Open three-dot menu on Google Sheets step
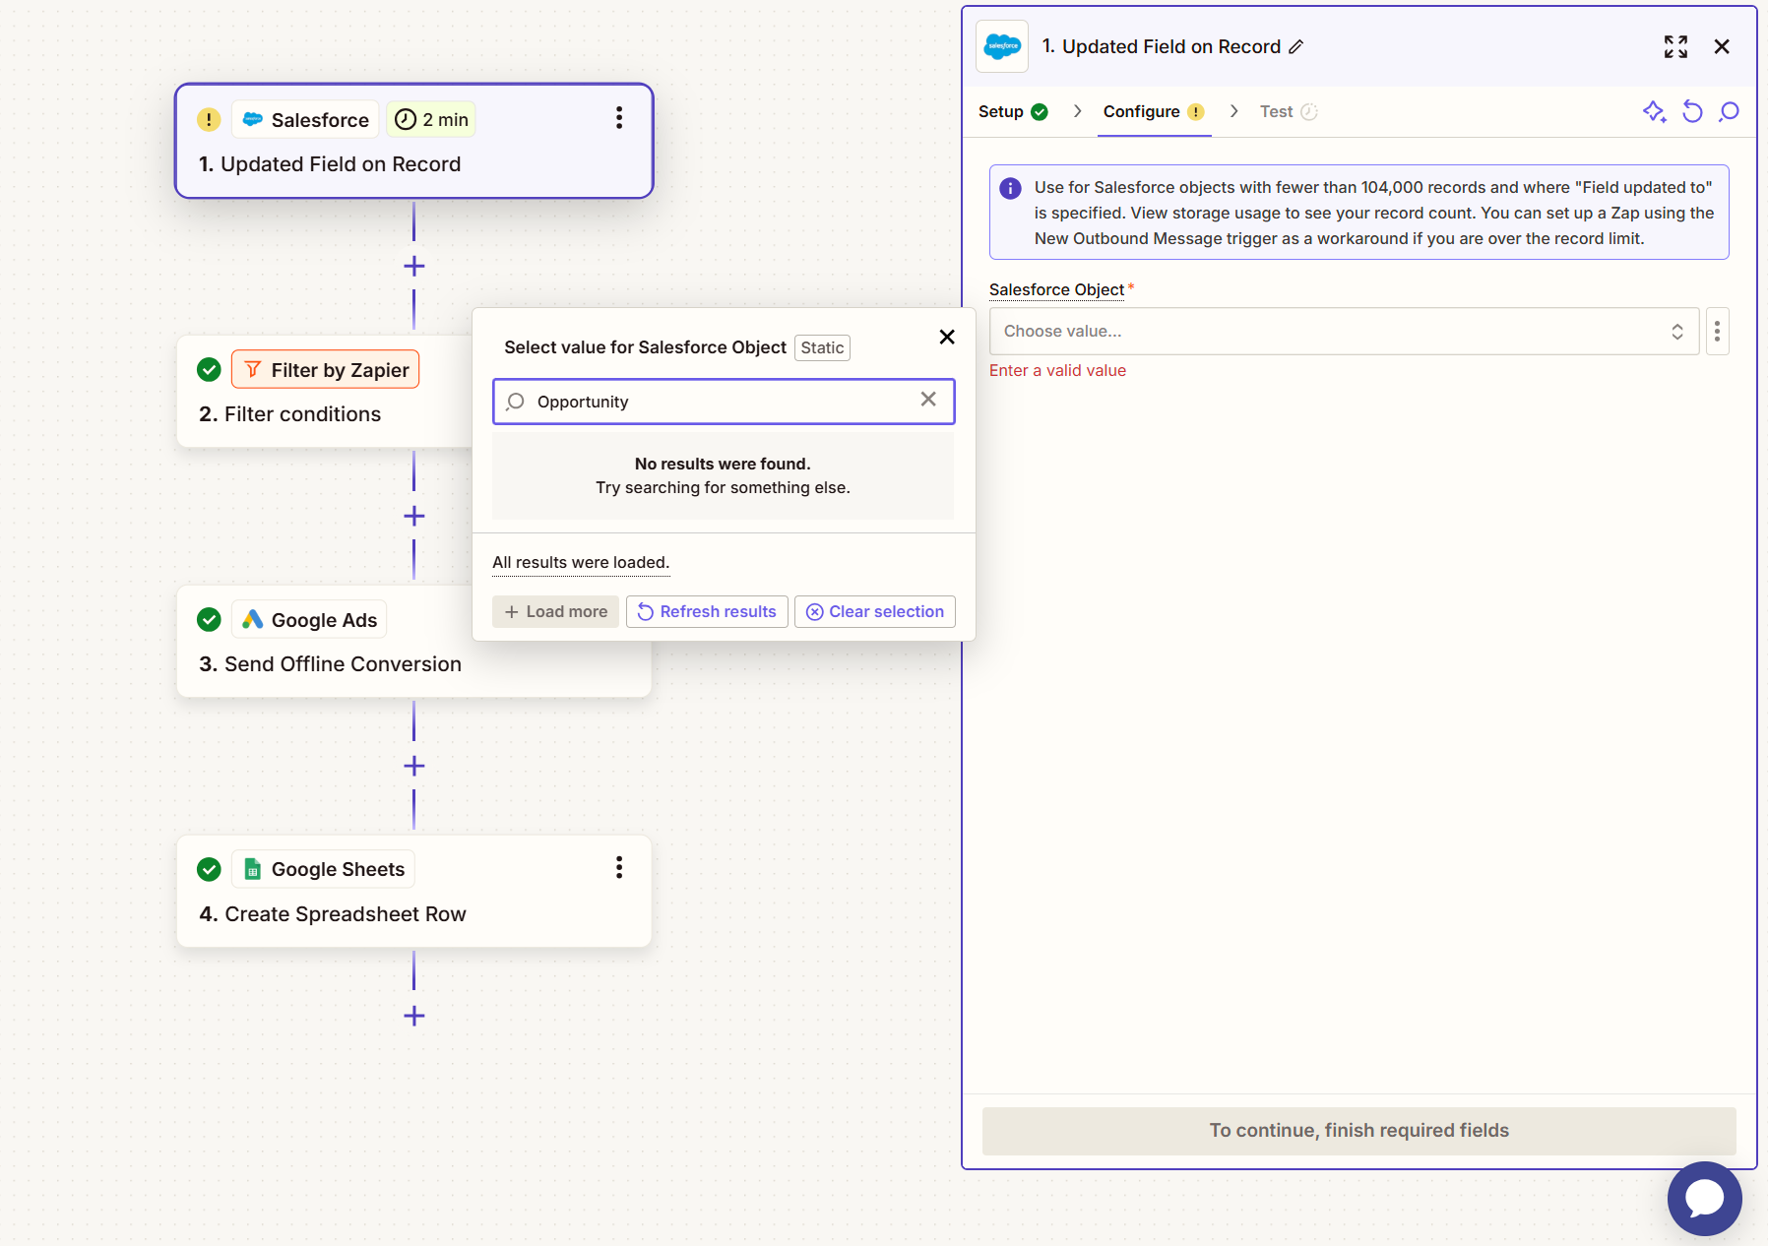 coord(619,867)
